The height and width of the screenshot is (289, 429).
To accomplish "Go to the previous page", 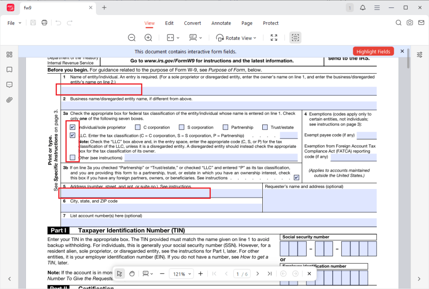I will (226, 274).
